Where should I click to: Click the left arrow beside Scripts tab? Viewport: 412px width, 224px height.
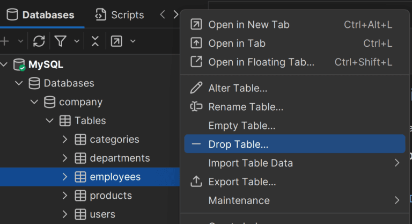(x=163, y=15)
